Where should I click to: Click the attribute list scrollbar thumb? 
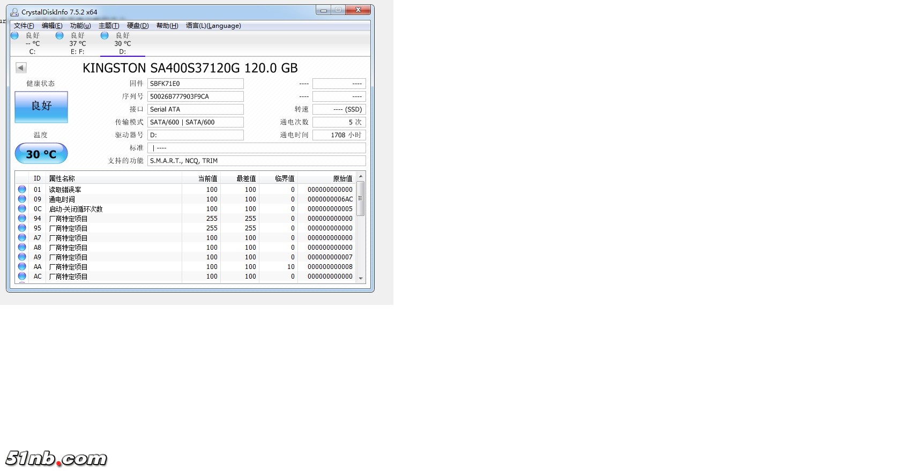(361, 198)
